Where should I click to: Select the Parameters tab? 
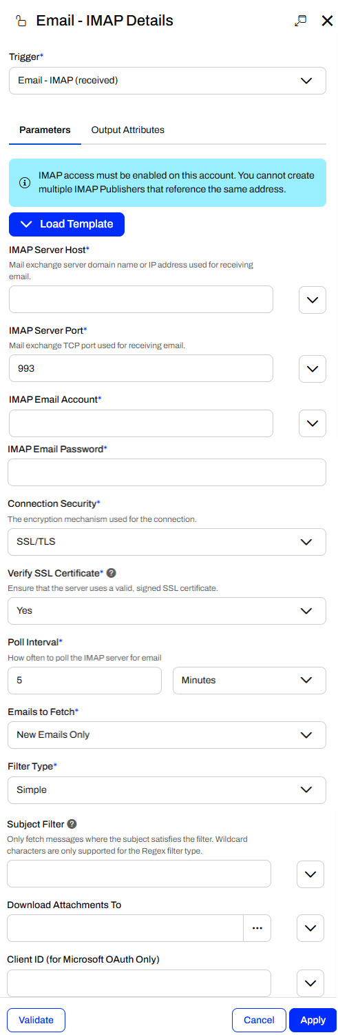45,130
